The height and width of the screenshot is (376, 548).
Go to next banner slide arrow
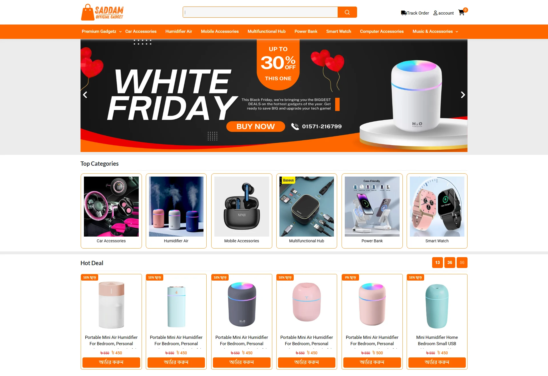(463, 95)
